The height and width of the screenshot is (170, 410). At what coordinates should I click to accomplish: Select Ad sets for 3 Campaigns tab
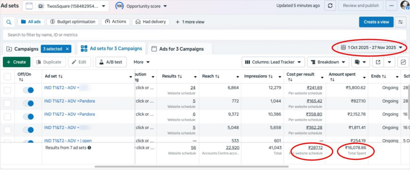111,48
